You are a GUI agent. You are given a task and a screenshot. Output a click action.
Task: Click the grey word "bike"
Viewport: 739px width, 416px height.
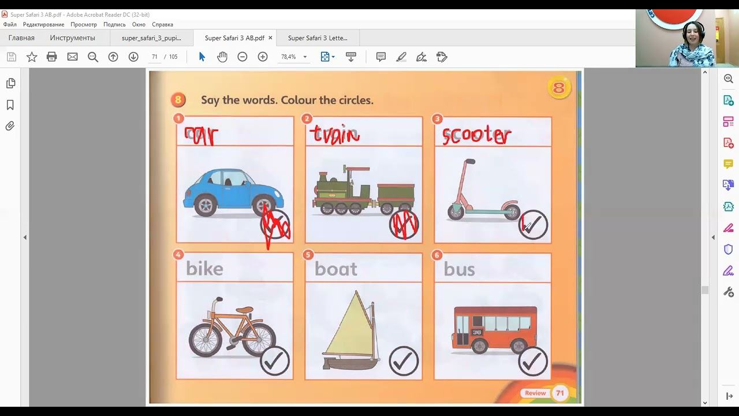click(204, 269)
